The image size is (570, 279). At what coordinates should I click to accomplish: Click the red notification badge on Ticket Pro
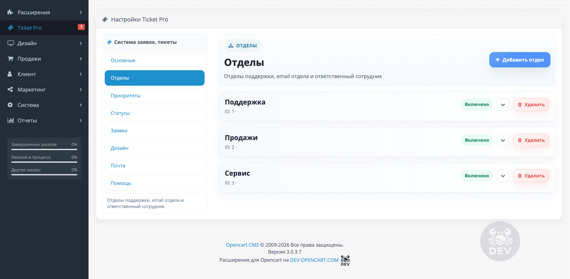pyautogui.click(x=81, y=27)
